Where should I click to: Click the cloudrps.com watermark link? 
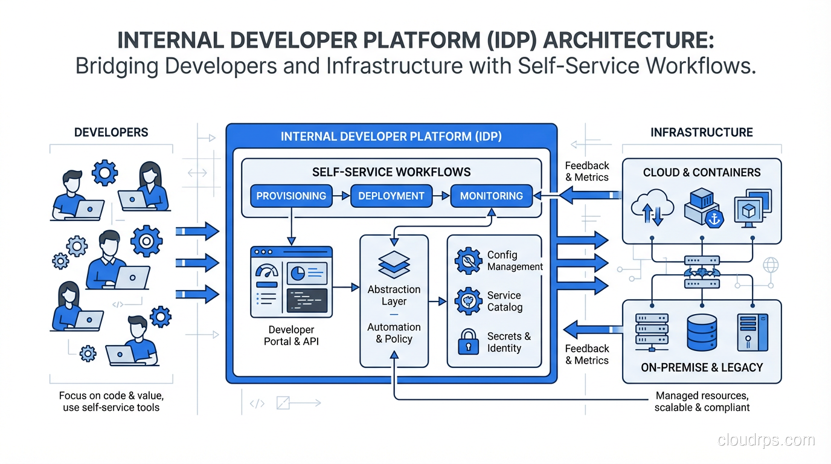(x=766, y=440)
